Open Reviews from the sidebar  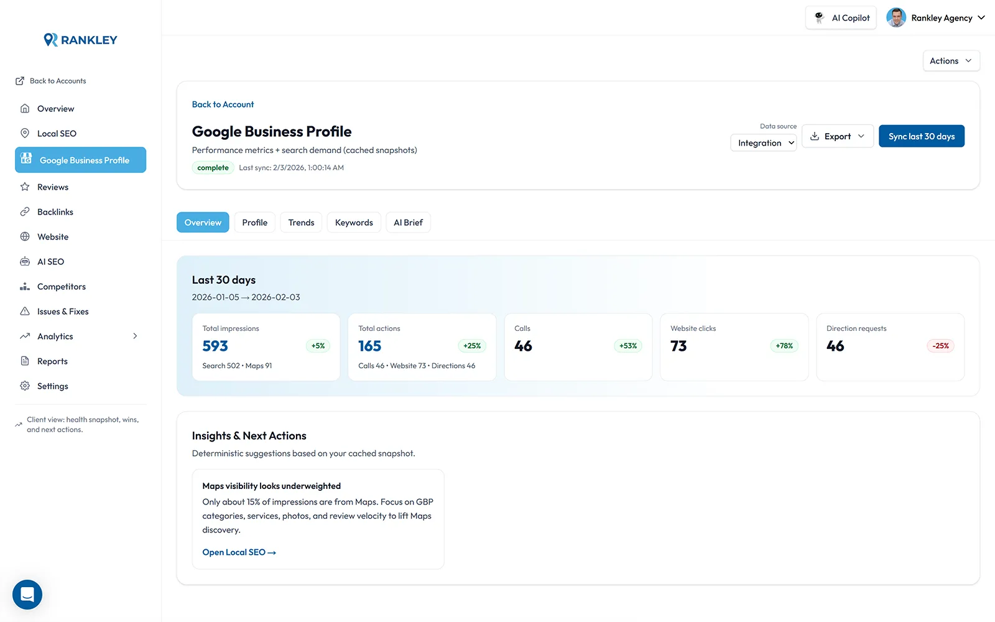coord(52,187)
